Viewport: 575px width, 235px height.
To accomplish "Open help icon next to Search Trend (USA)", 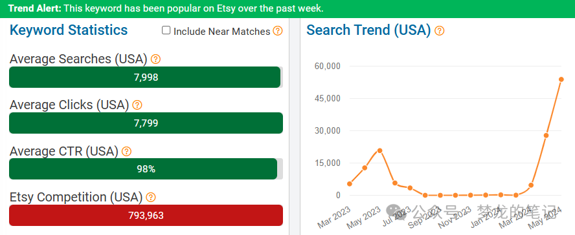I will click(x=439, y=31).
